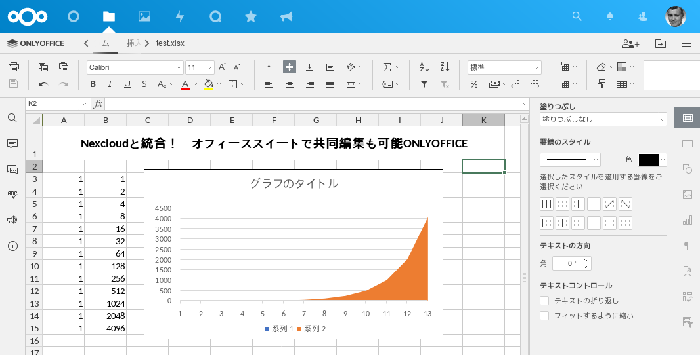Toggle align middle vertically
This screenshot has width=700, height=355.
point(290,67)
